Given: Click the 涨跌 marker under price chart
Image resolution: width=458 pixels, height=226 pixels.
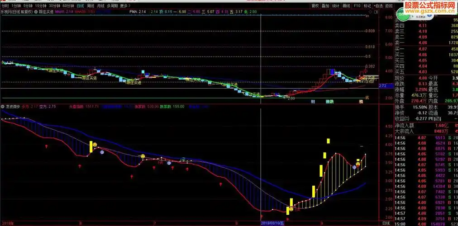Looking at the screenshot, I should (329, 102).
